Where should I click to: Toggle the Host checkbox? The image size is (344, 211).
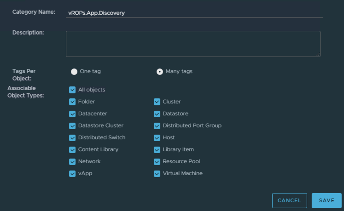click(157, 137)
